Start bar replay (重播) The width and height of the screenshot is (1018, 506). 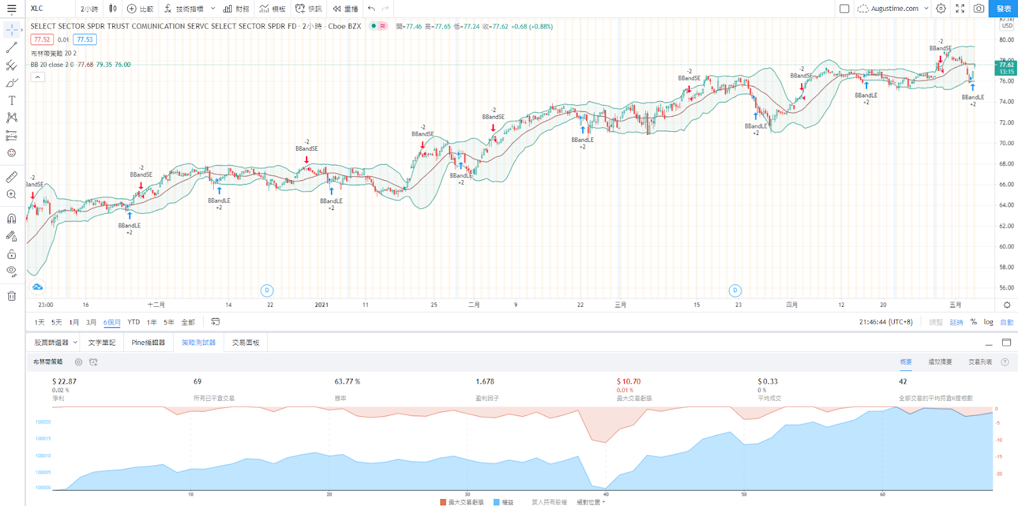pyautogui.click(x=345, y=8)
